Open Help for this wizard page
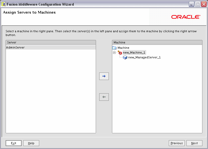This screenshot has height=149, width=208. pyautogui.click(x=31, y=143)
